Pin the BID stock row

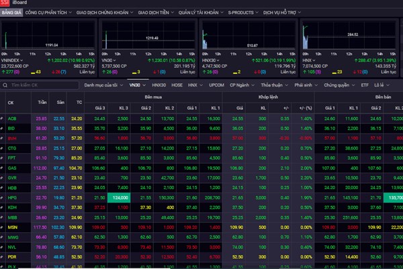click(x=1, y=128)
